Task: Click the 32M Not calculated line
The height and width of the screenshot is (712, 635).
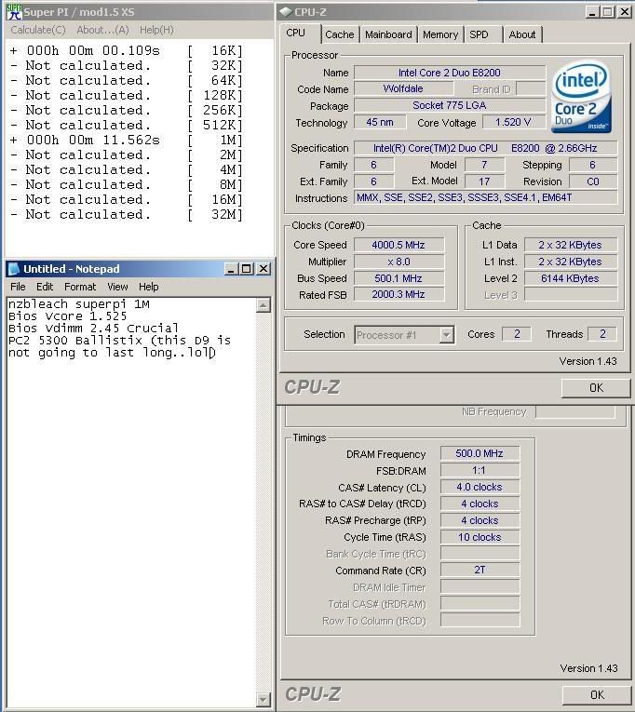Action: tap(127, 214)
